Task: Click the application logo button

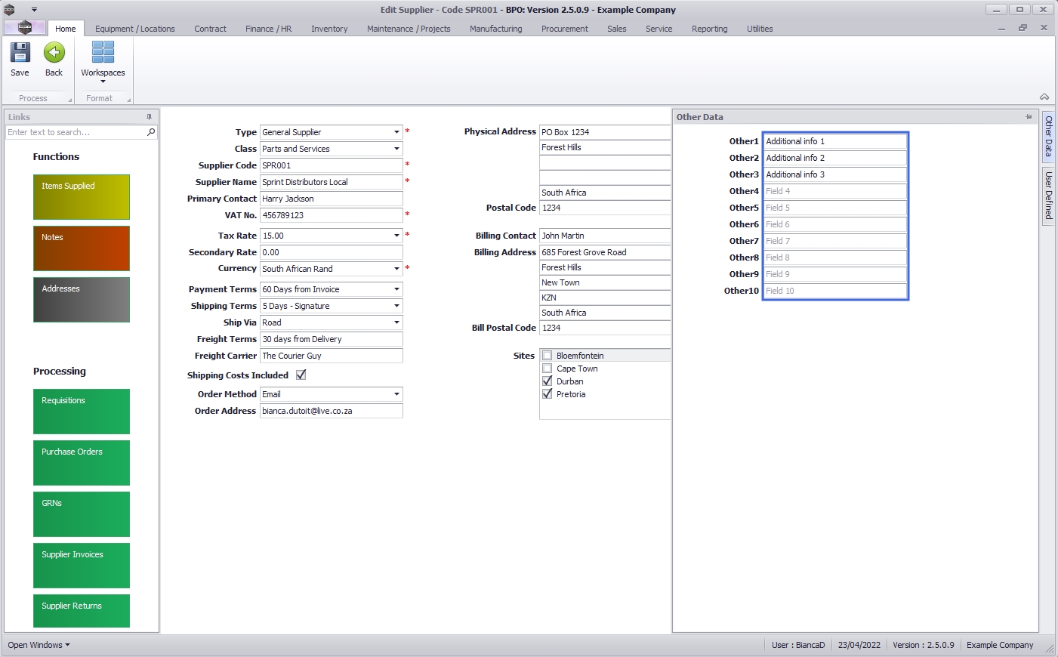Action: pos(25,28)
